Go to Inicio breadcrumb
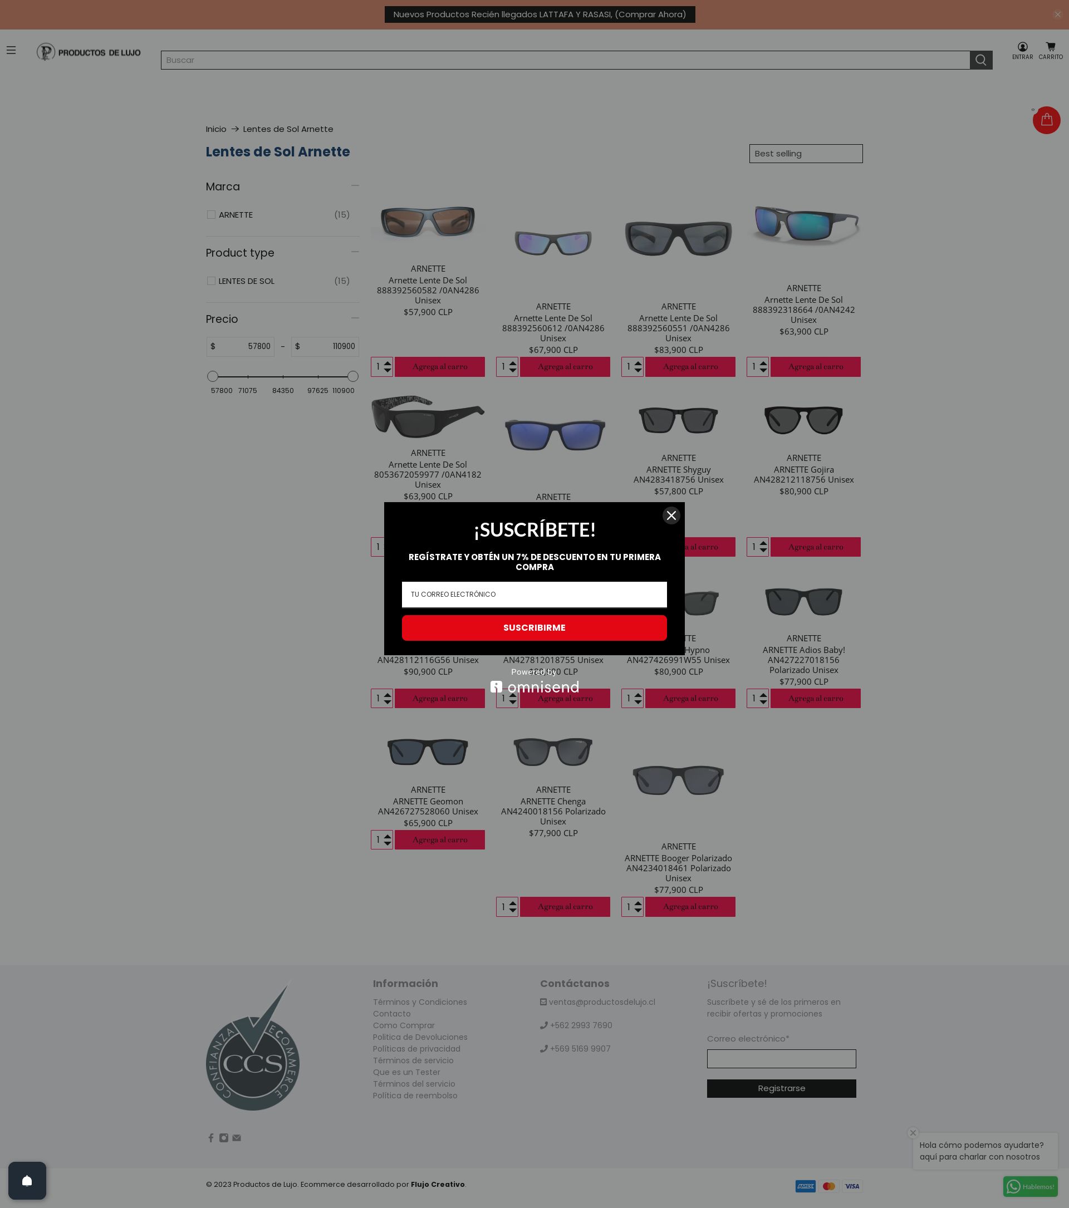Viewport: 1069px width, 1208px height. [x=216, y=129]
